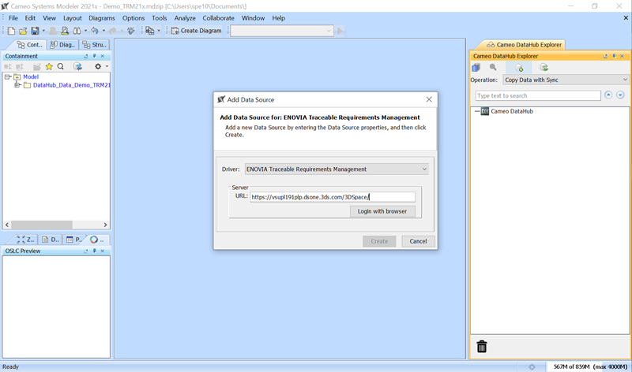Click the trash bin icon in DataHub panel
Viewport: 632px width, 372px height.
coord(482,346)
